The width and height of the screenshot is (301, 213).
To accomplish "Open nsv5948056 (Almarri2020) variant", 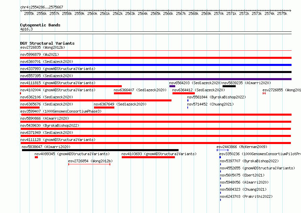I will click(244, 182).
